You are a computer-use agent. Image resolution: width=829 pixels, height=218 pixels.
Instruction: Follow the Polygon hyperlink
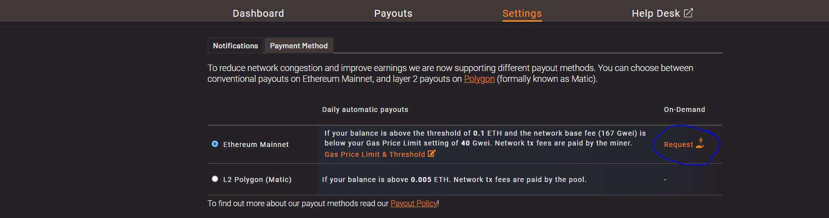pos(479,79)
